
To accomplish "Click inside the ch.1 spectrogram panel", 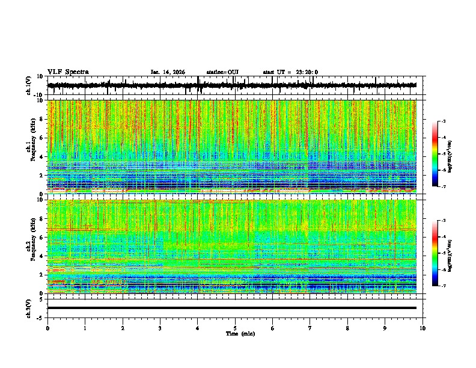I will 231,147.
